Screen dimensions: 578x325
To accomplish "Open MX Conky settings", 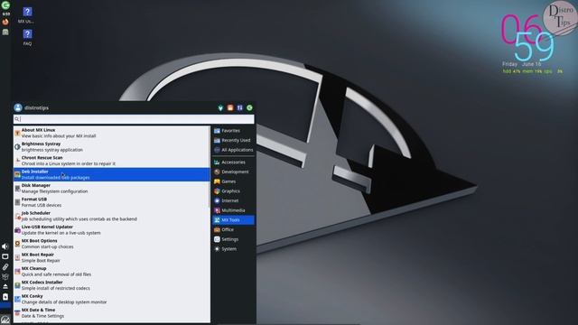I will (x=112, y=299).
